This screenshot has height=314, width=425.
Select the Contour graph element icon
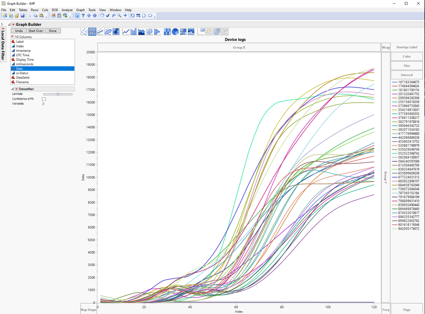tap(116, 32)
